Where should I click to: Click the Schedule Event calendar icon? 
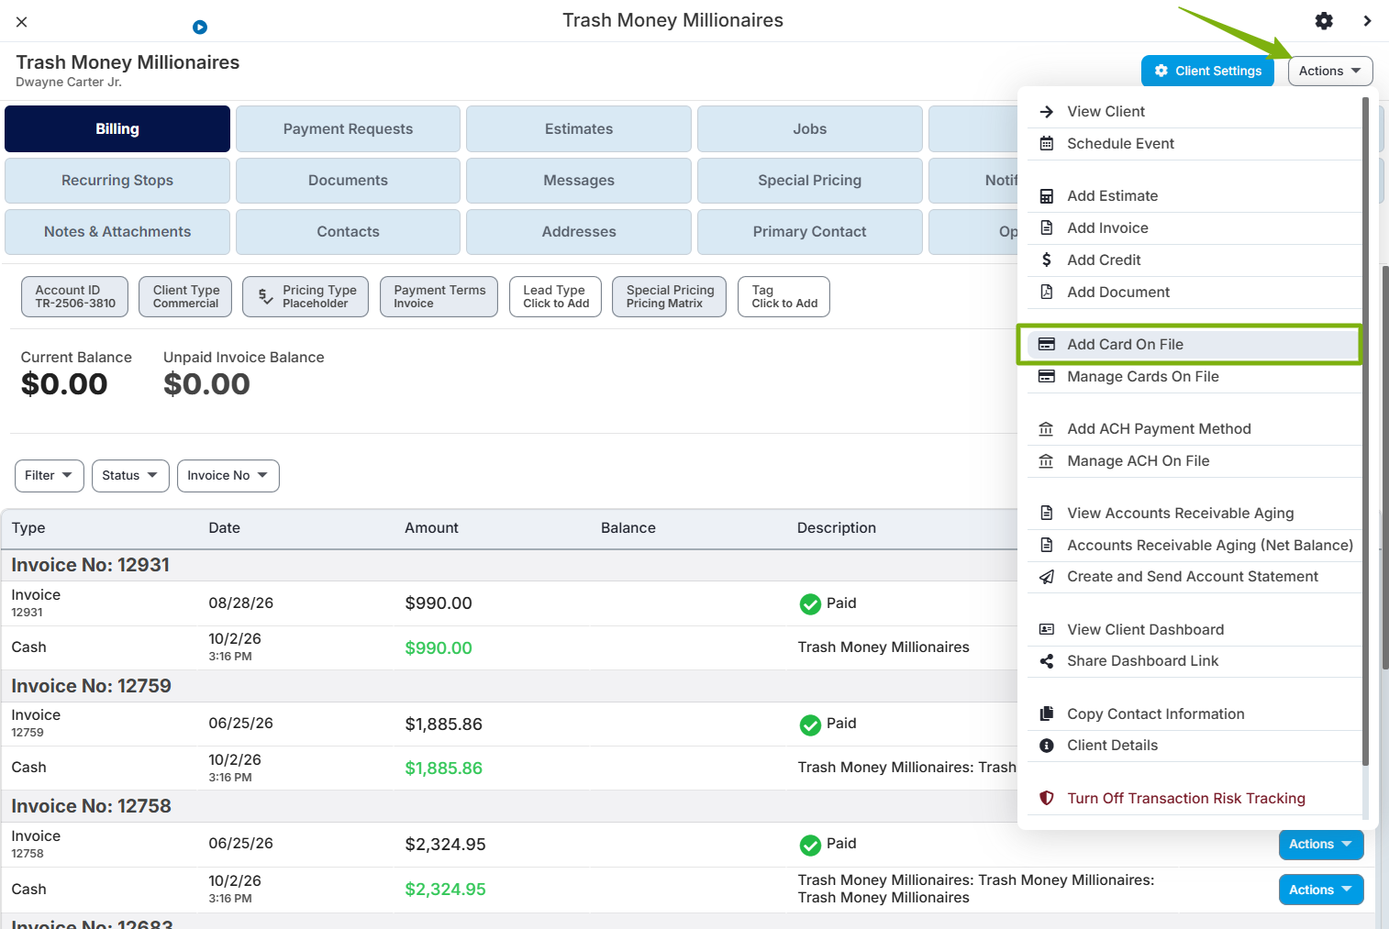click(x=1046, y=144)
